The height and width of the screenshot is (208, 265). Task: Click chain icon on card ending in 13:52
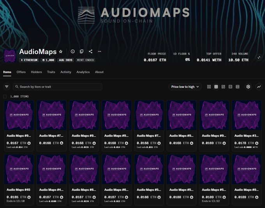pyautogui.click(x=224, y=197)
